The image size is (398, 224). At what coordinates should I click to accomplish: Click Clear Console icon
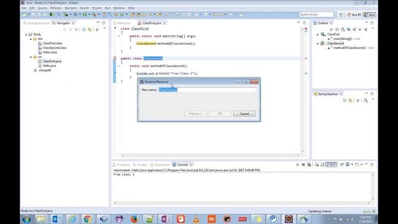point(317,164)
